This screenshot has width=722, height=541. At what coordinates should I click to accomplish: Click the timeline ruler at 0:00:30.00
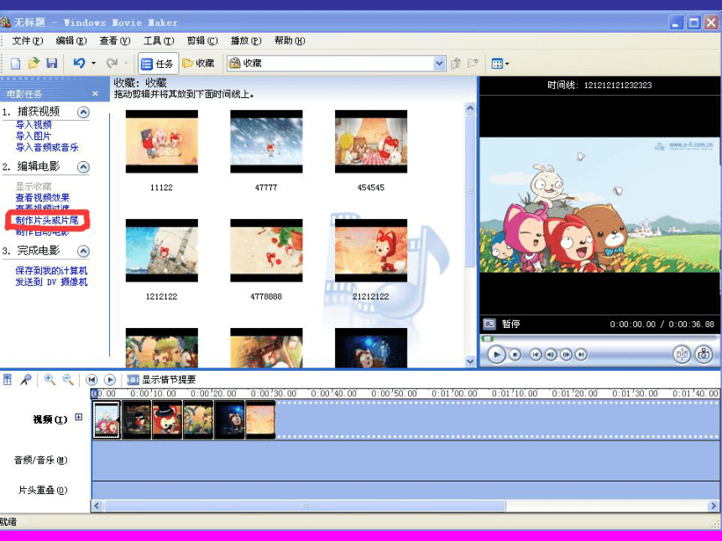(274, 393)
